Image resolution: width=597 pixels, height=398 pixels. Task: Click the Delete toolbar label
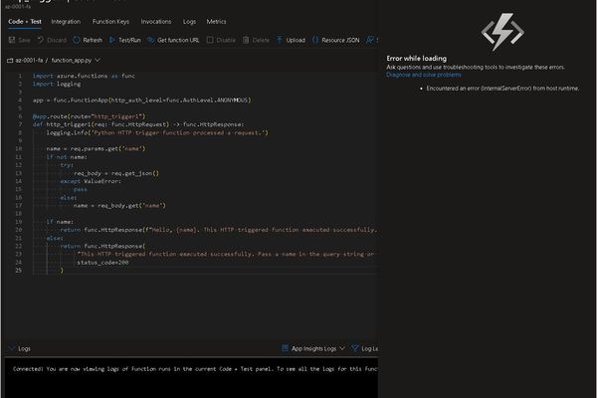(x=261, y=40)
